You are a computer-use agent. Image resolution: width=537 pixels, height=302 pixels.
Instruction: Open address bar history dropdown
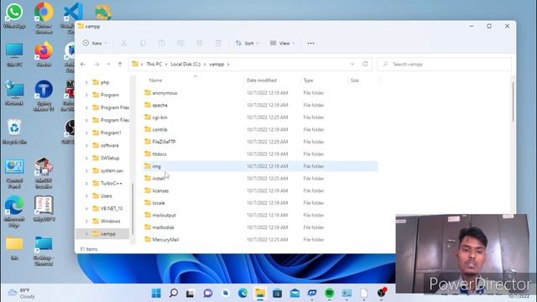(352, 64)
